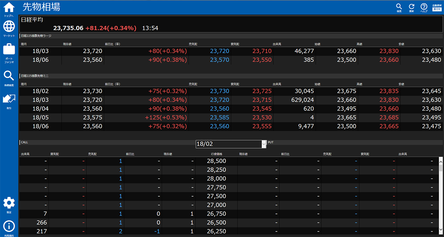Click the change value +125(+0.53%)

click(166, 117)
